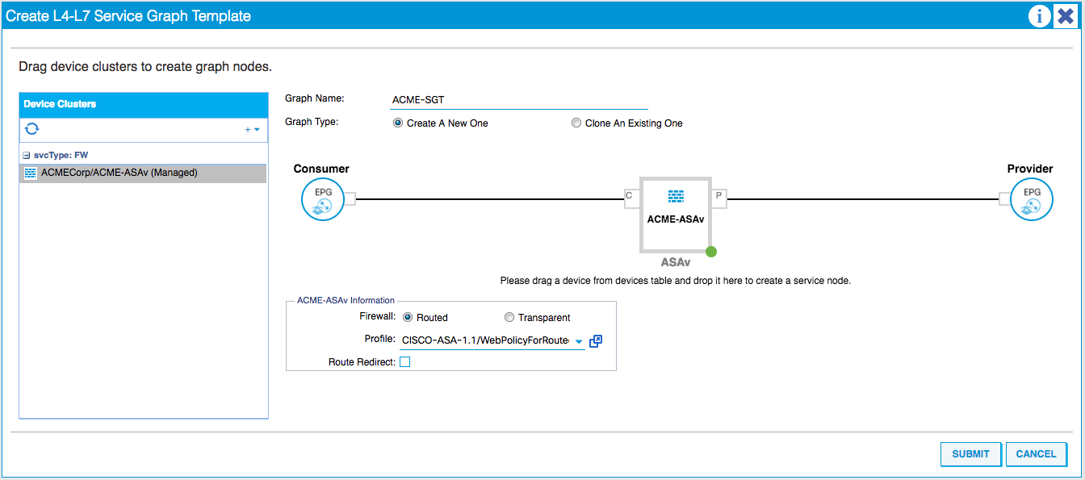The image size is (1085, 480).
Task: Click the Device Clusters panel header
Action: pyautogui.click(x=144, y=104)
